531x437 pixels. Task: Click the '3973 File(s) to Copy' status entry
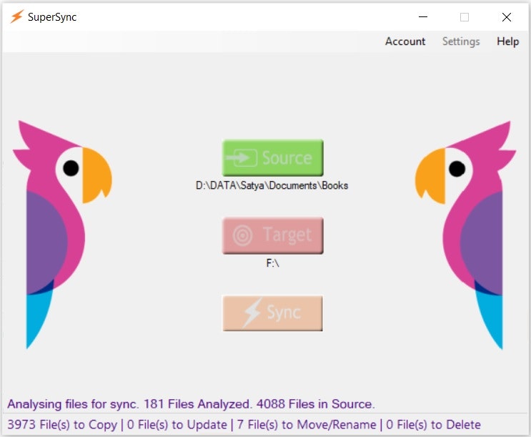tap(62, 425)
